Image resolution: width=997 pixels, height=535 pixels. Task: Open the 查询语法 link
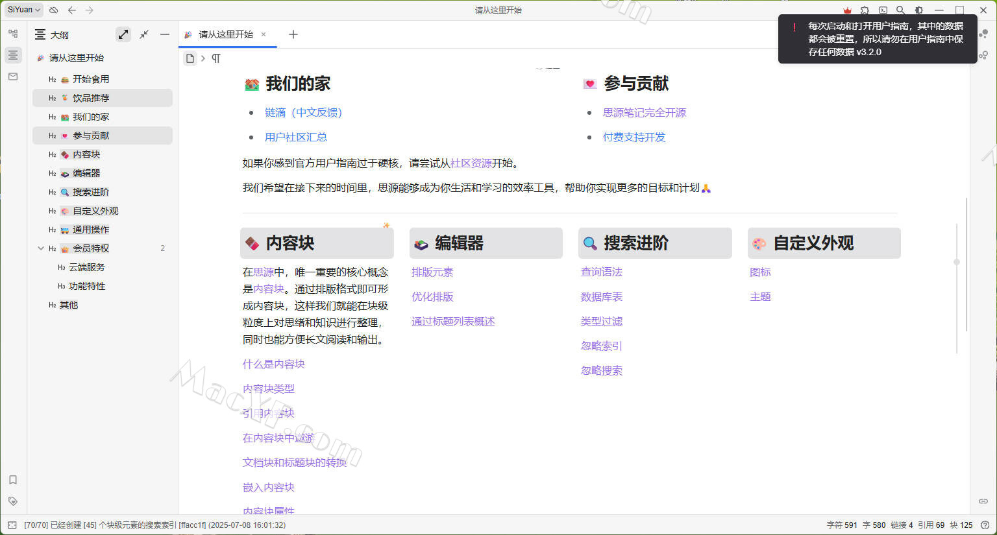602,272
